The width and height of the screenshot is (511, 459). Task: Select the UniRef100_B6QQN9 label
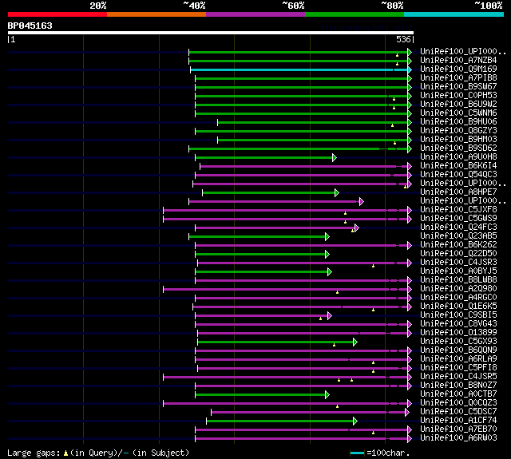click(458, 350)
